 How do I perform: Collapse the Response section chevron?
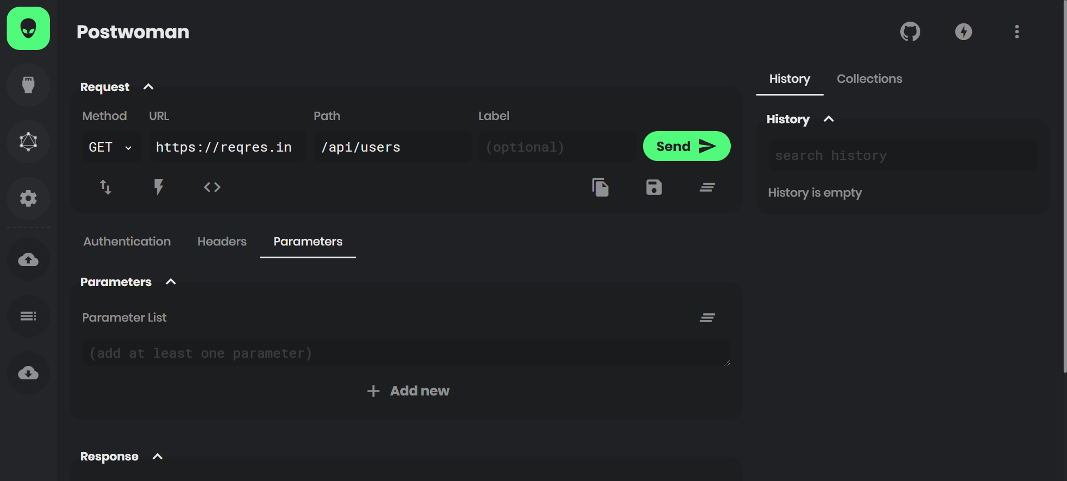click(158, 457)
